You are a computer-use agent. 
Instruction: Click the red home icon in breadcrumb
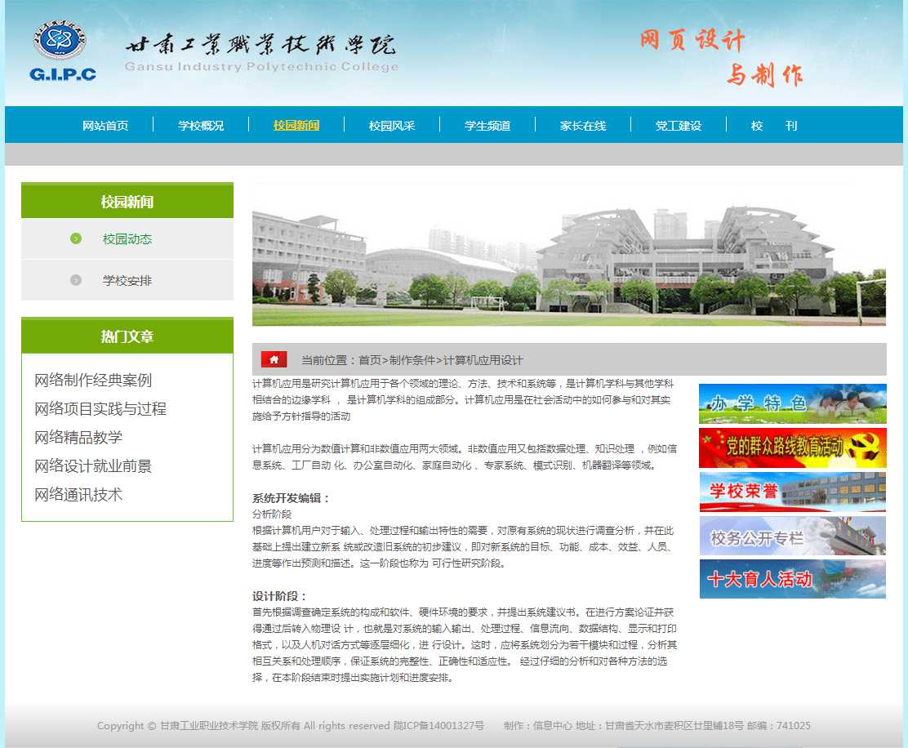click(x=274, y=359)
